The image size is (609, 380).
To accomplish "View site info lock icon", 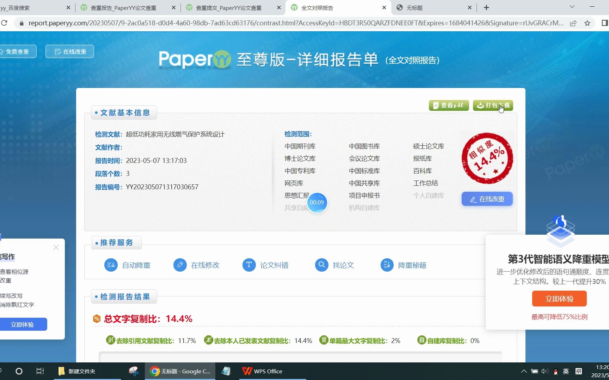I will coord(21,23).
